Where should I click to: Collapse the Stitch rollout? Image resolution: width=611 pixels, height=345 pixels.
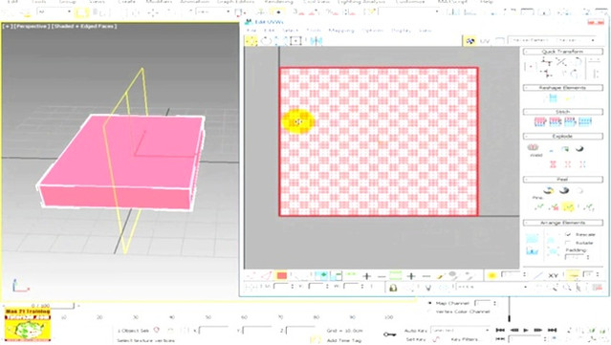coord(562,112)
